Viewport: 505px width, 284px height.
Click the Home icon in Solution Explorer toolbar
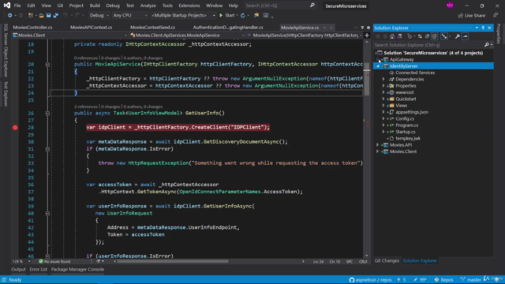[x=392, y=36]
